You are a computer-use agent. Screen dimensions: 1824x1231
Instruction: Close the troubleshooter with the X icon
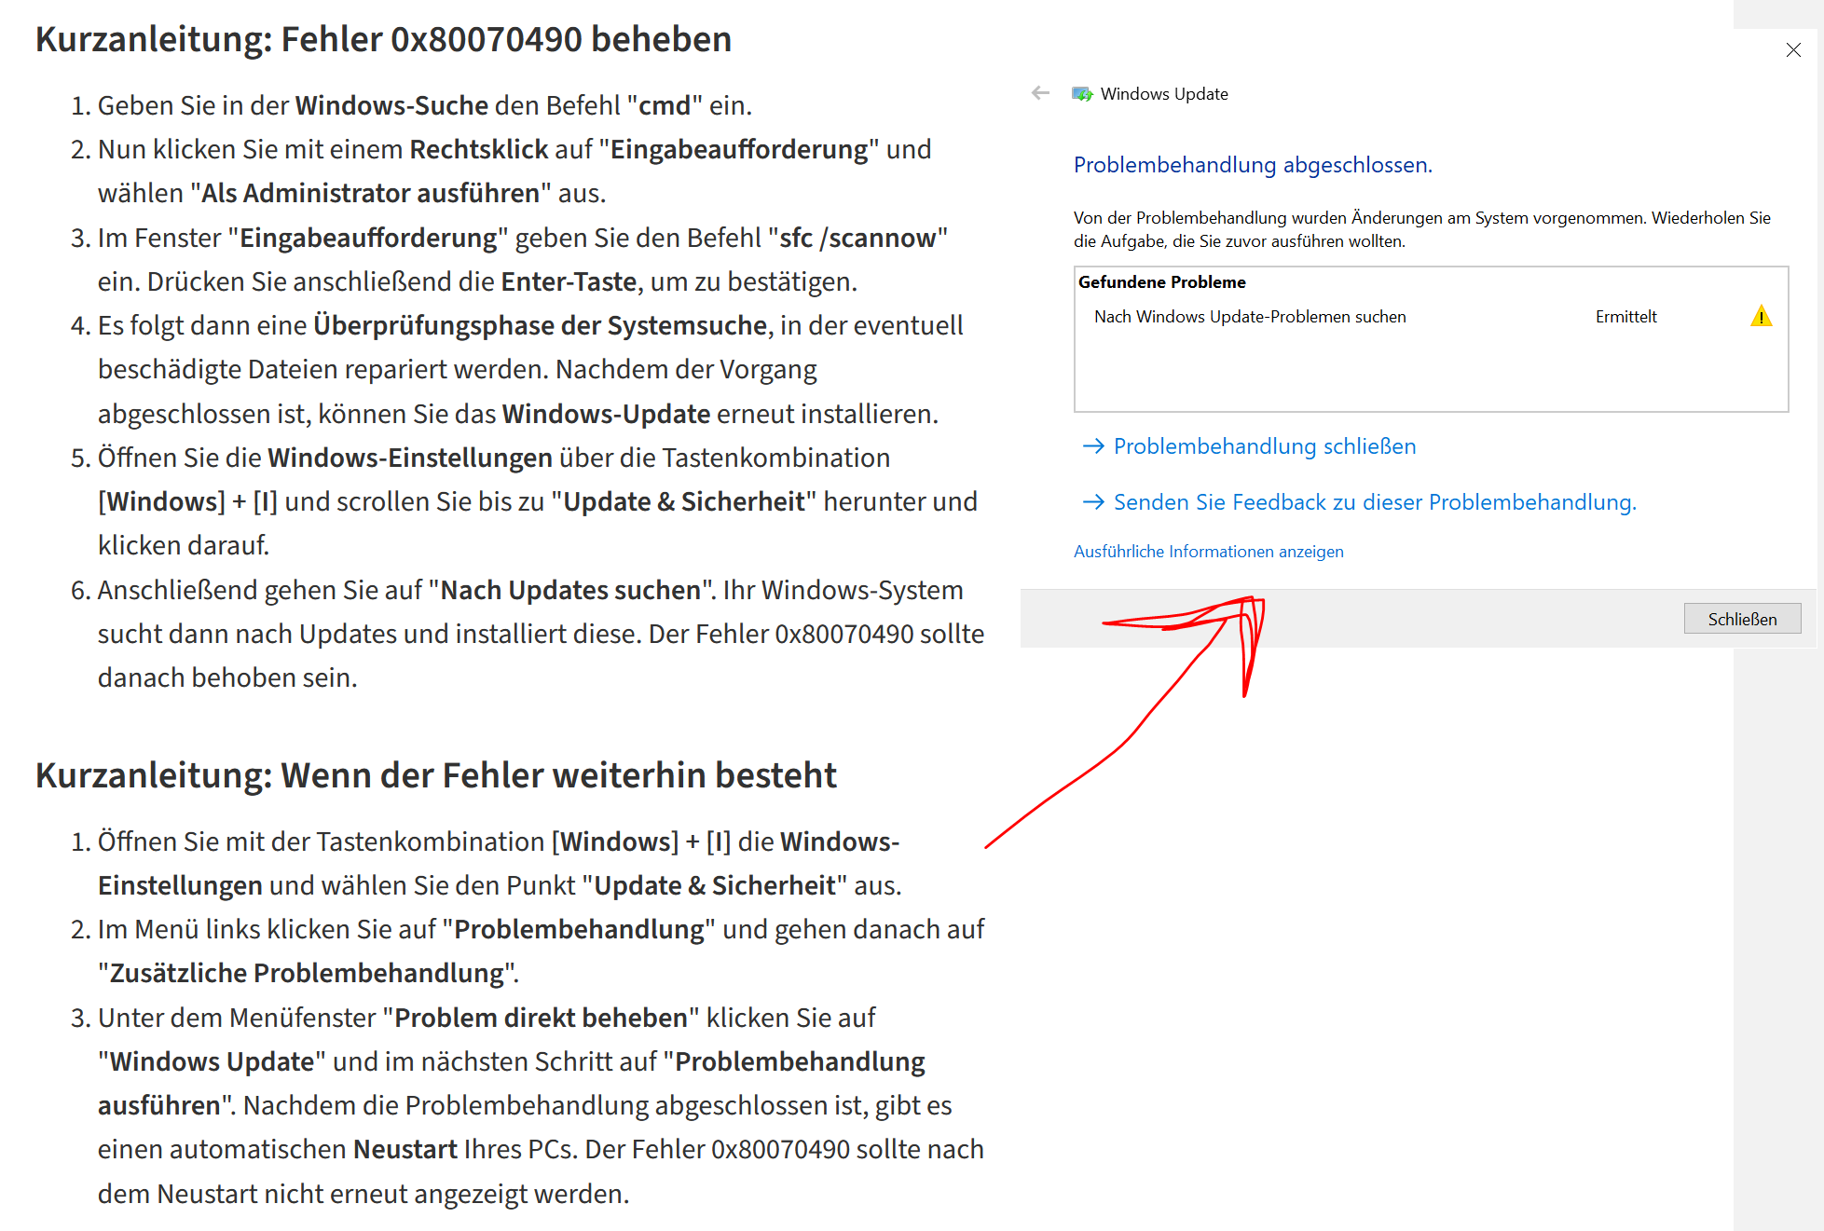[x=1793, y=50]
